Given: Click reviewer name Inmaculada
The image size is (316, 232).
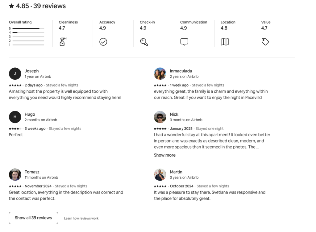Looking at the screenshot, I should (x=181, y=71).
